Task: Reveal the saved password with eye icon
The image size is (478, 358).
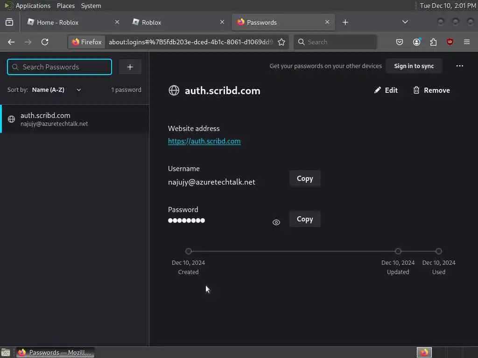Action: pyautogui.click(x=276, y=222)
